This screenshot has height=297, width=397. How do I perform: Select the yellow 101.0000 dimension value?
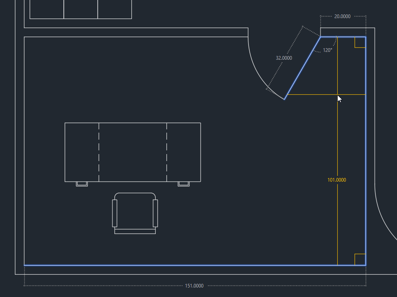tap(337, 180)
